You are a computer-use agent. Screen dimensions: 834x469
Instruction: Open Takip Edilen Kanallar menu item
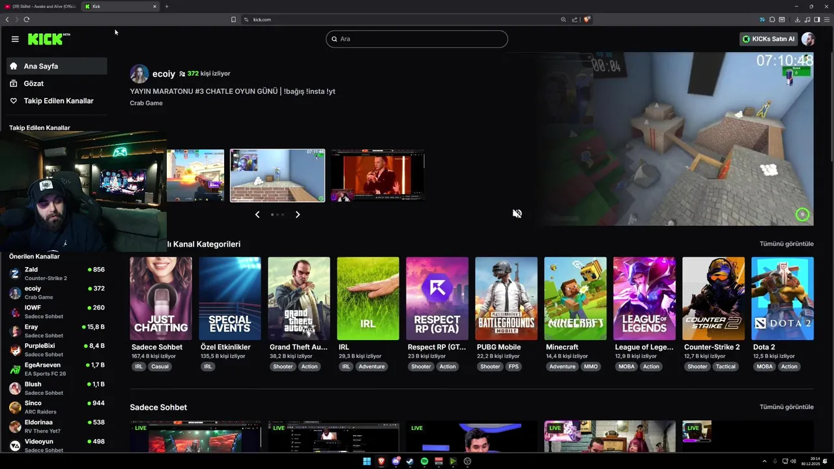(57, 101)
